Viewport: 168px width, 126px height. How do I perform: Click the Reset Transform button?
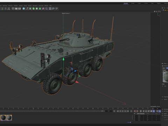pos(141,114)
